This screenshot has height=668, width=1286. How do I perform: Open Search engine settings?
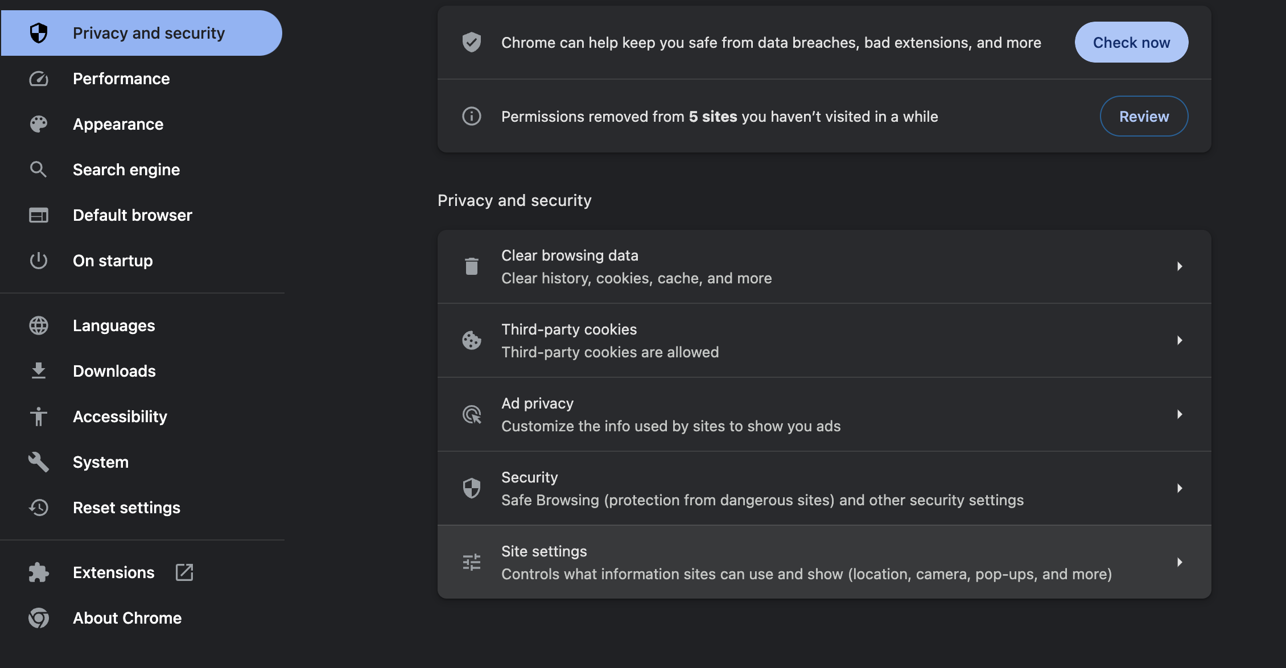coord(141,170)
